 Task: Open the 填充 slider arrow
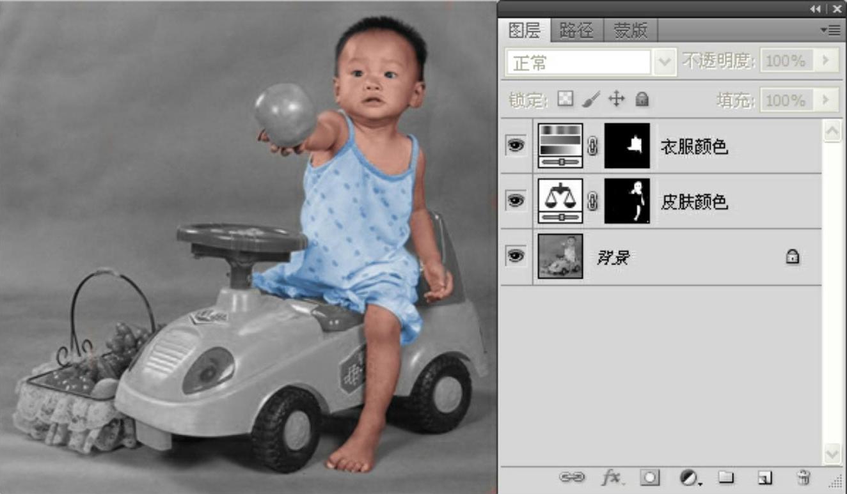[x=826, y=100]
